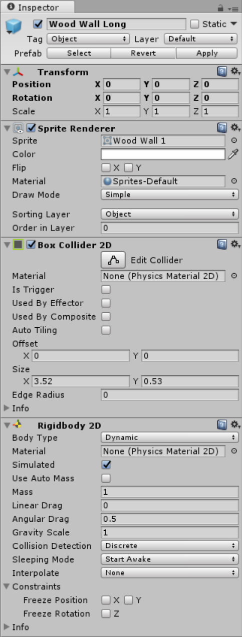Open the Box Collider 2D gear menu
The image size is (242, 637).
(235, 245)
